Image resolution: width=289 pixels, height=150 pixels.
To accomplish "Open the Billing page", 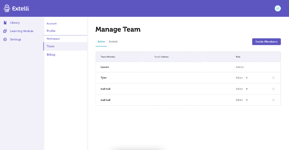I will 51,55.
